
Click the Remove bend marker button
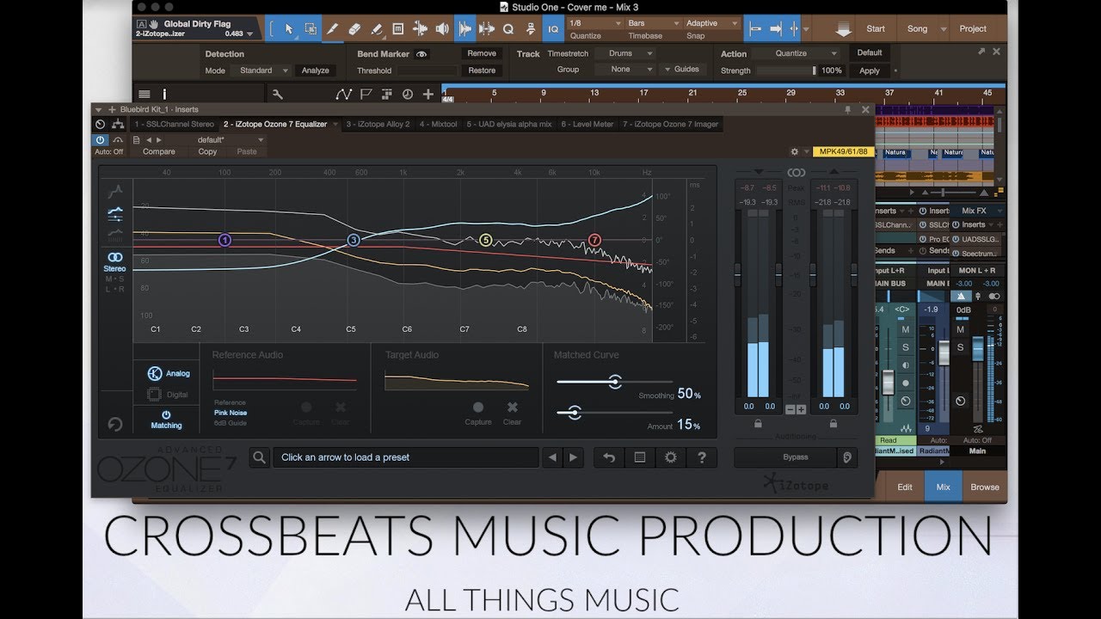(x=482, y=53)
